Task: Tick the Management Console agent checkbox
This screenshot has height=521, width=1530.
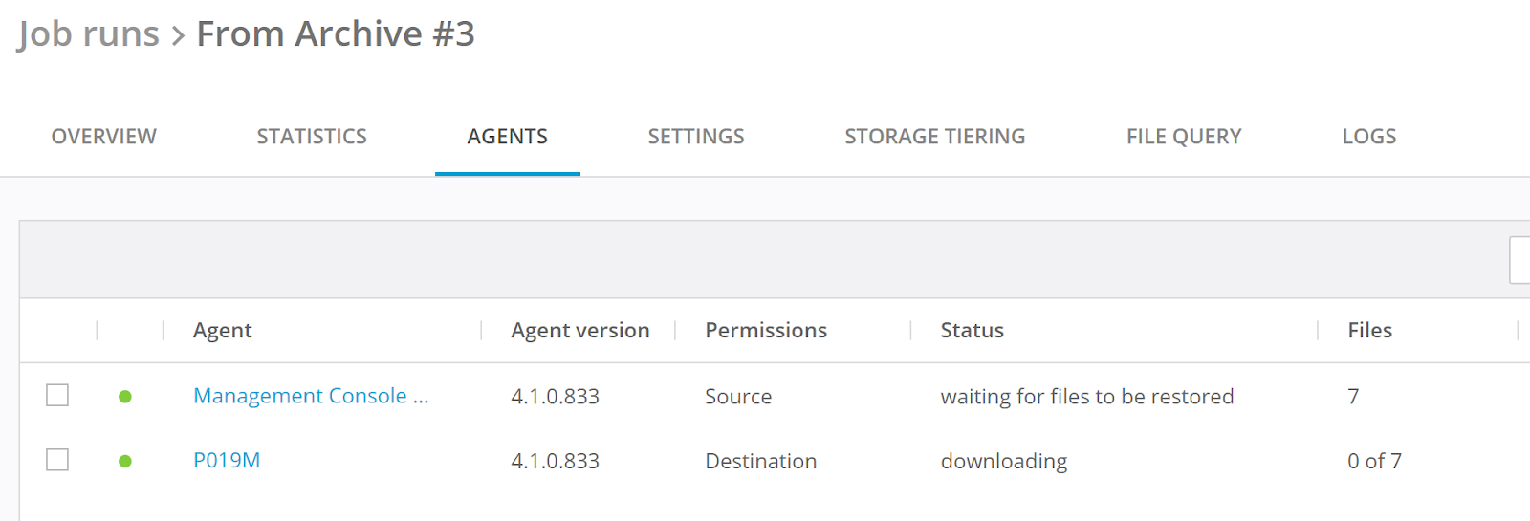Action: (x=57, y=395)
